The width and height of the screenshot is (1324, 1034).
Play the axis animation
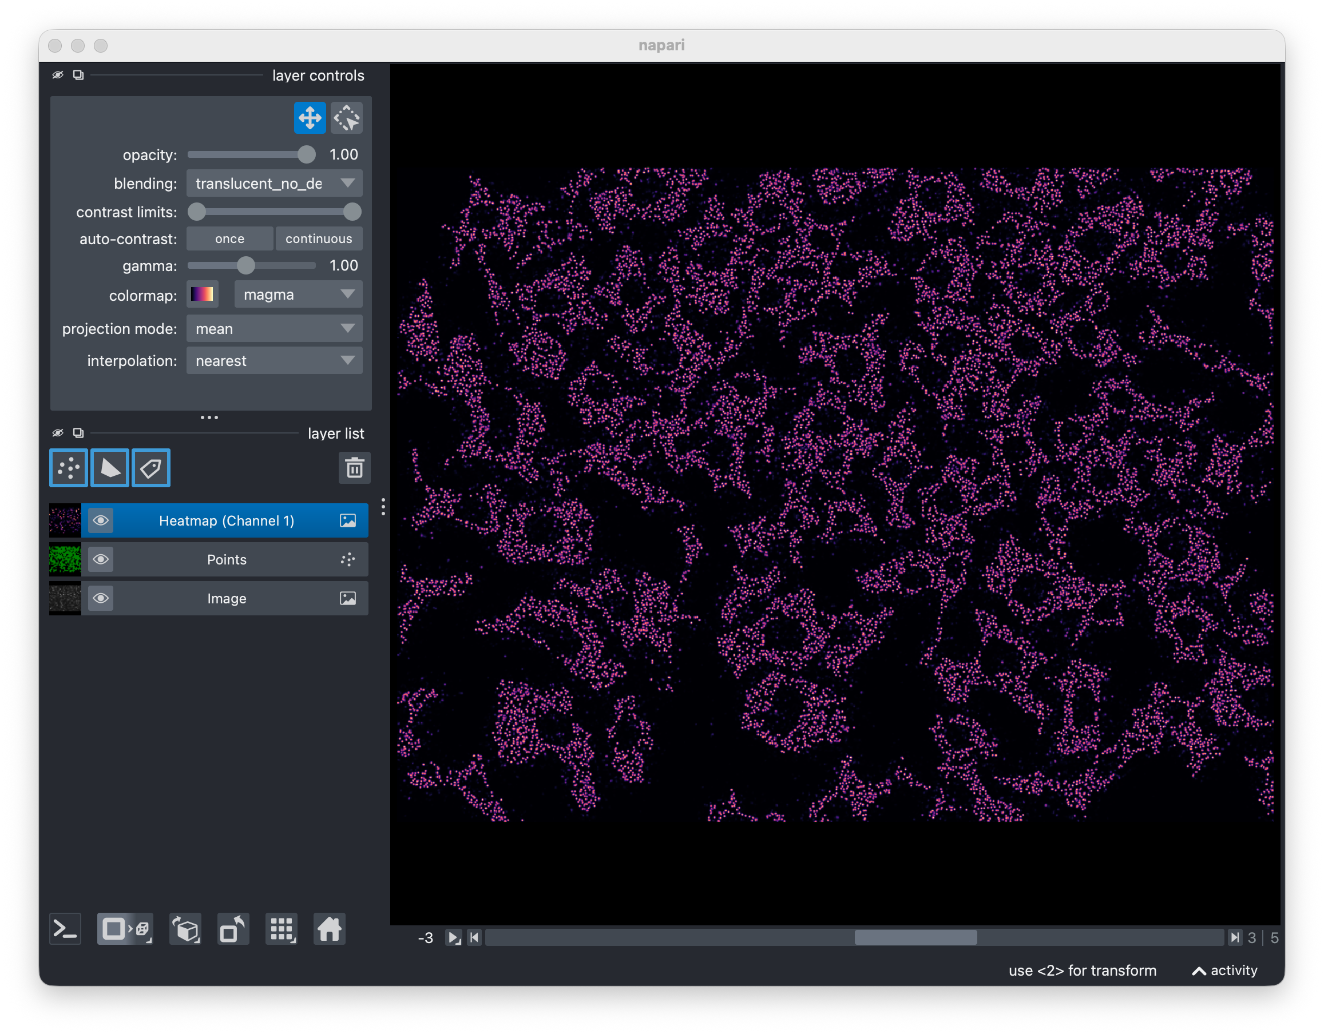(x=454, y=937)
